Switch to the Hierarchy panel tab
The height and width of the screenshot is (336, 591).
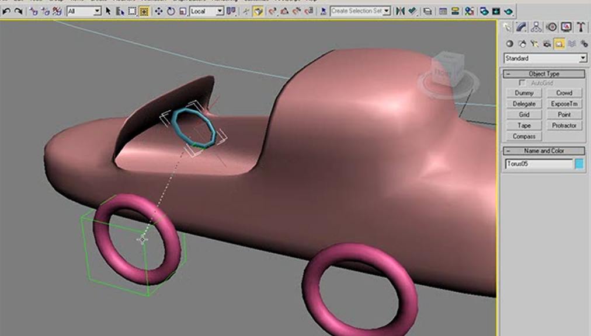pyautogui.click(x=537, y=27)
